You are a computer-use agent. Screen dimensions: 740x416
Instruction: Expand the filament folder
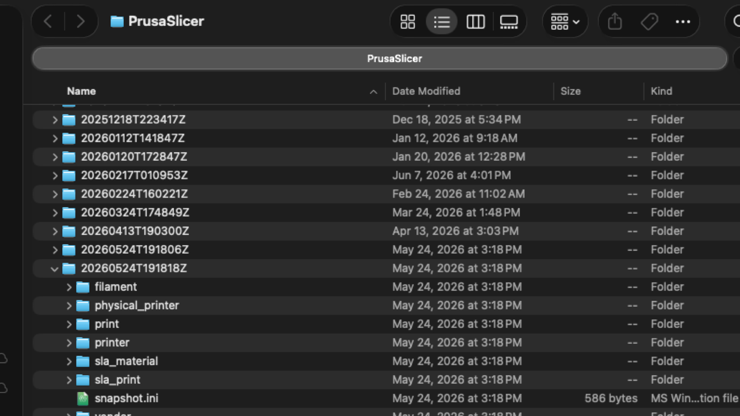(69, 287)
